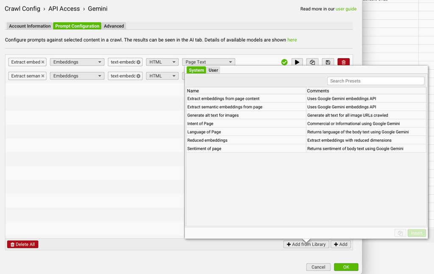434x274 pixels.
Task: Select the Prompt Configuration tab
Action: coord(77,26)
